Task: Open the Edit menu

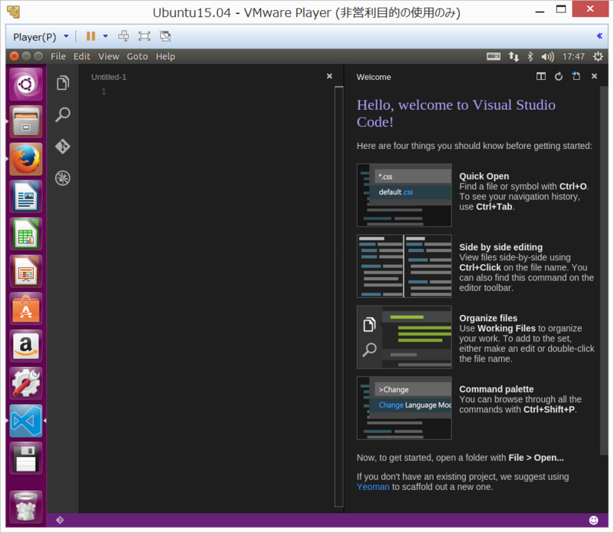Action: pyautogui.click(x=82, y=56)
